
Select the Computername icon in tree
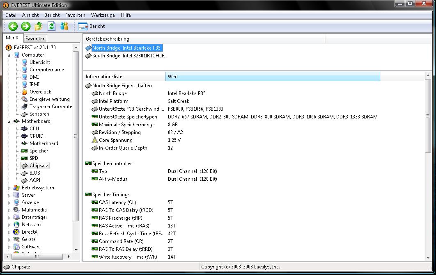click(x=25, y=70)
